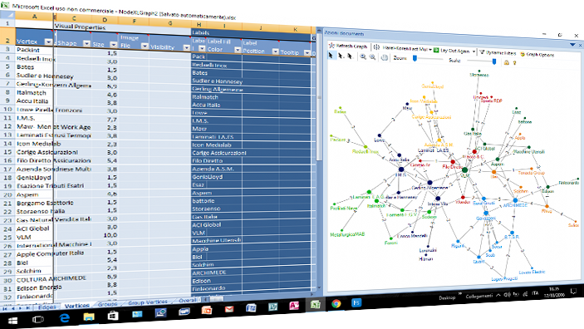
Task: Adjust the Zoom slider handle
Action: coord(415,58)
